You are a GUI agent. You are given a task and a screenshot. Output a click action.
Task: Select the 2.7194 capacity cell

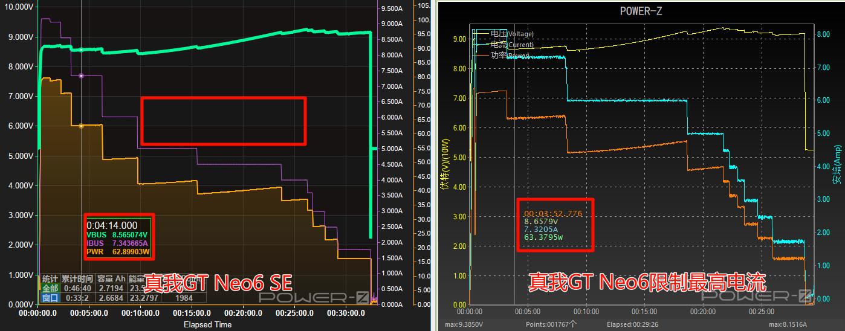point(111,288)
